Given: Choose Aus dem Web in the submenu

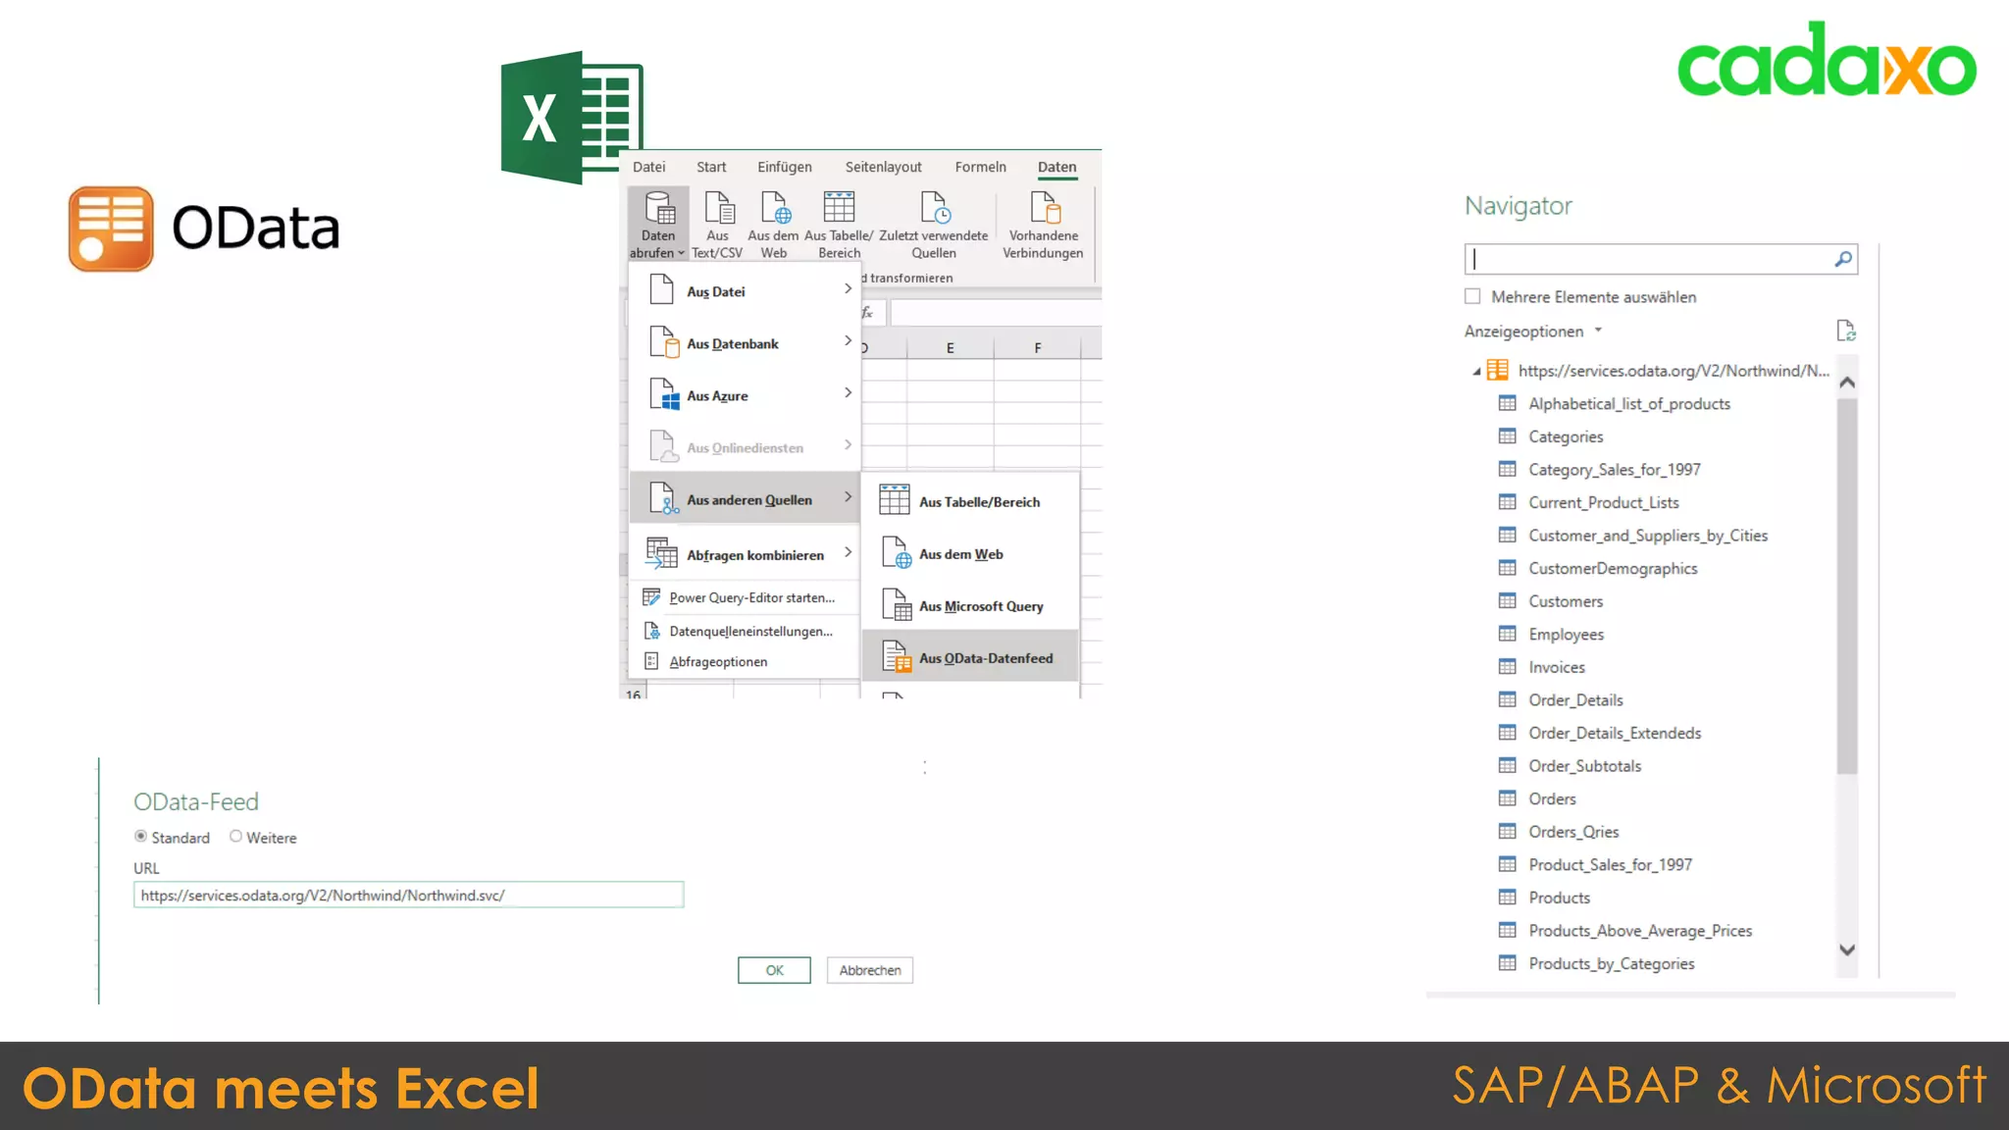Looking at the screenshot, I should pos(970,553).
